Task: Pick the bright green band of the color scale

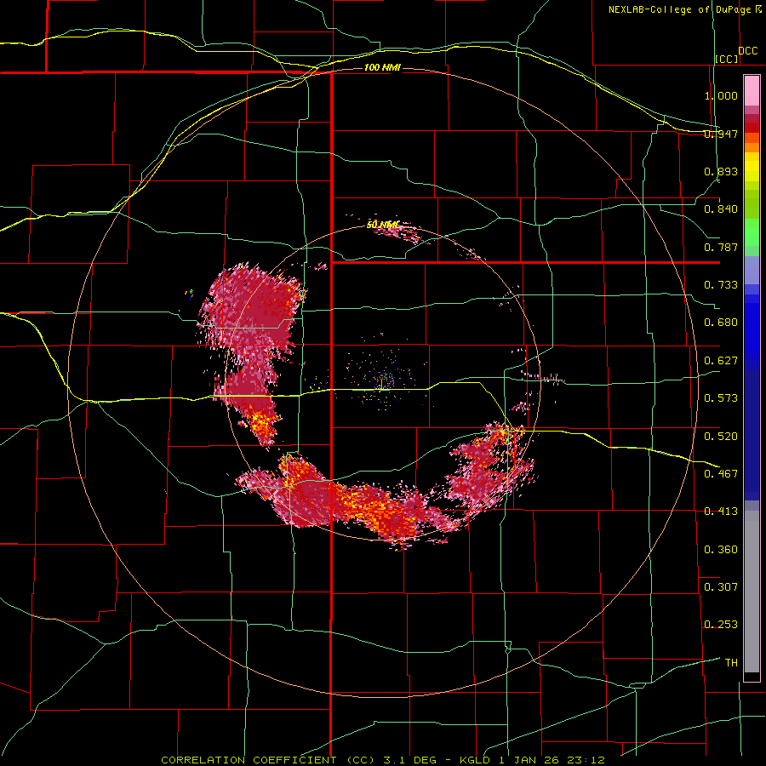Action: pyautogui.click(x=752, y=232)
